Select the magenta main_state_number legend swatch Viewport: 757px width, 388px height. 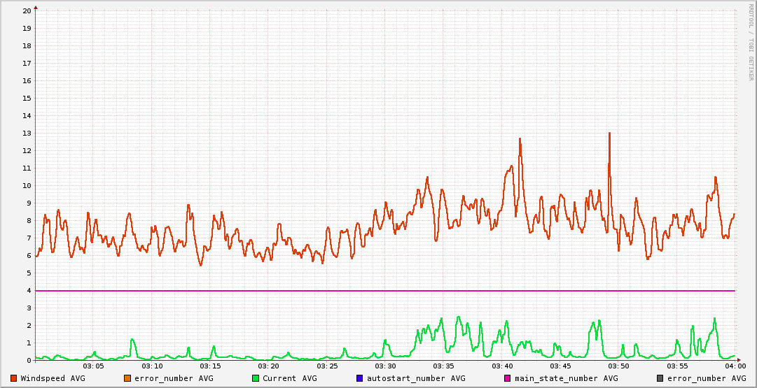point(508,378)
